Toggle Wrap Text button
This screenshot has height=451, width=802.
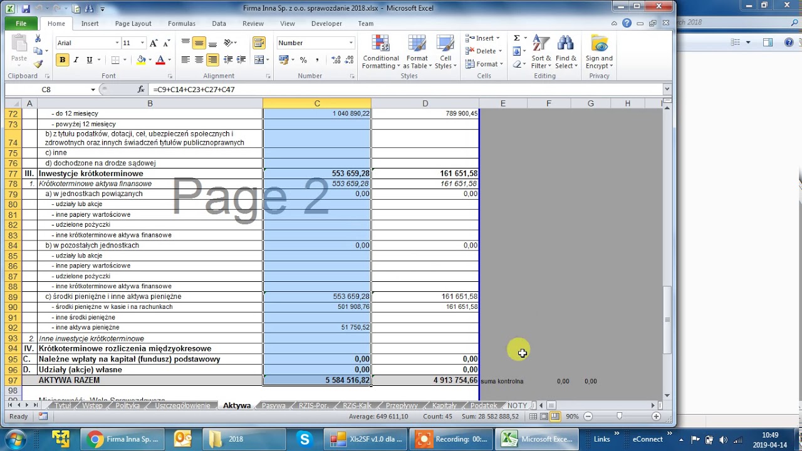(x=259, y=43)
